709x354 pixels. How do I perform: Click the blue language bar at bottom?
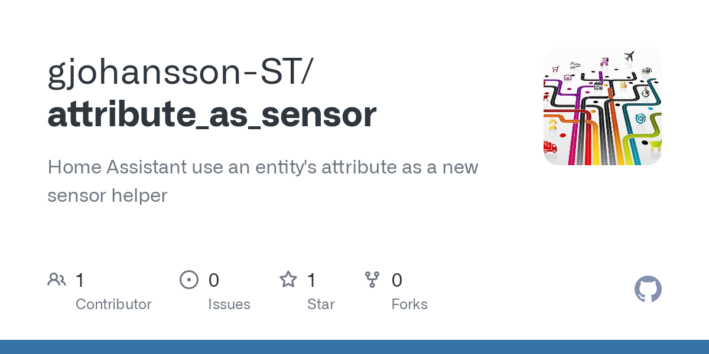(354, 347)
